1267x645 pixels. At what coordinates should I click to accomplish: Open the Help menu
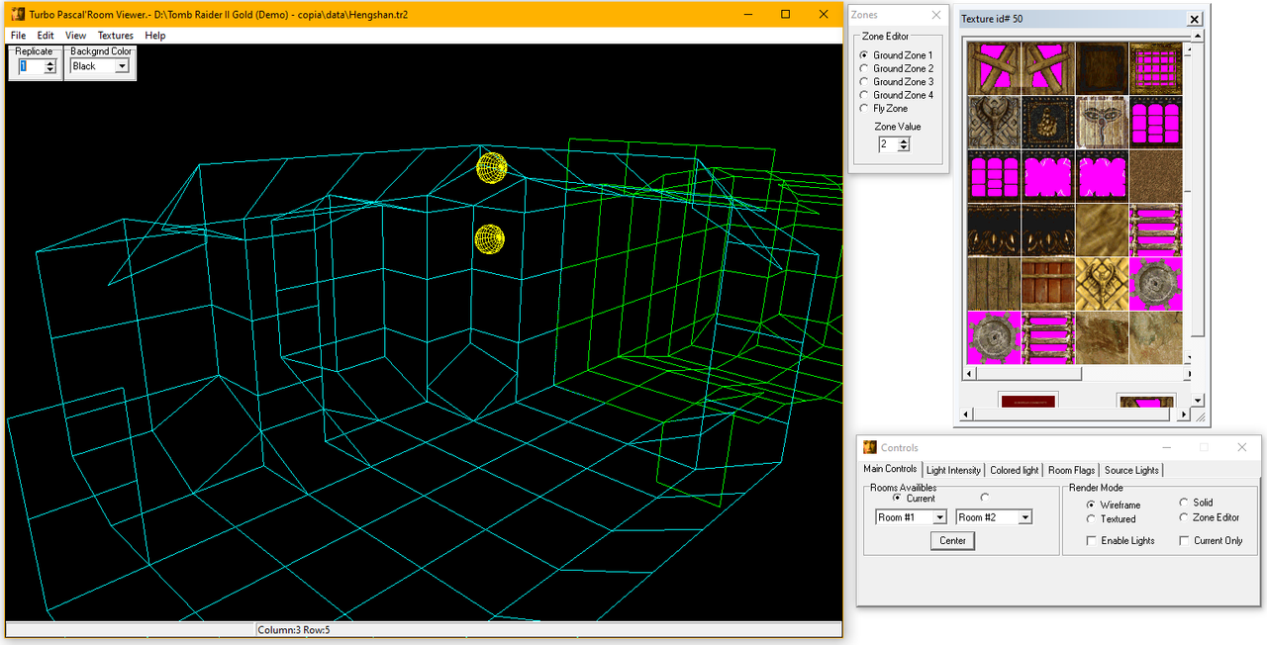(155, 36)
